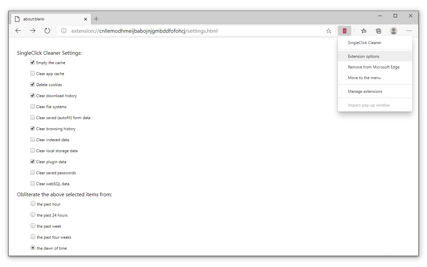This screenshot has width=427, height=267.
Task: Open a new tab with the plus button
Action: tap(96, 19)
